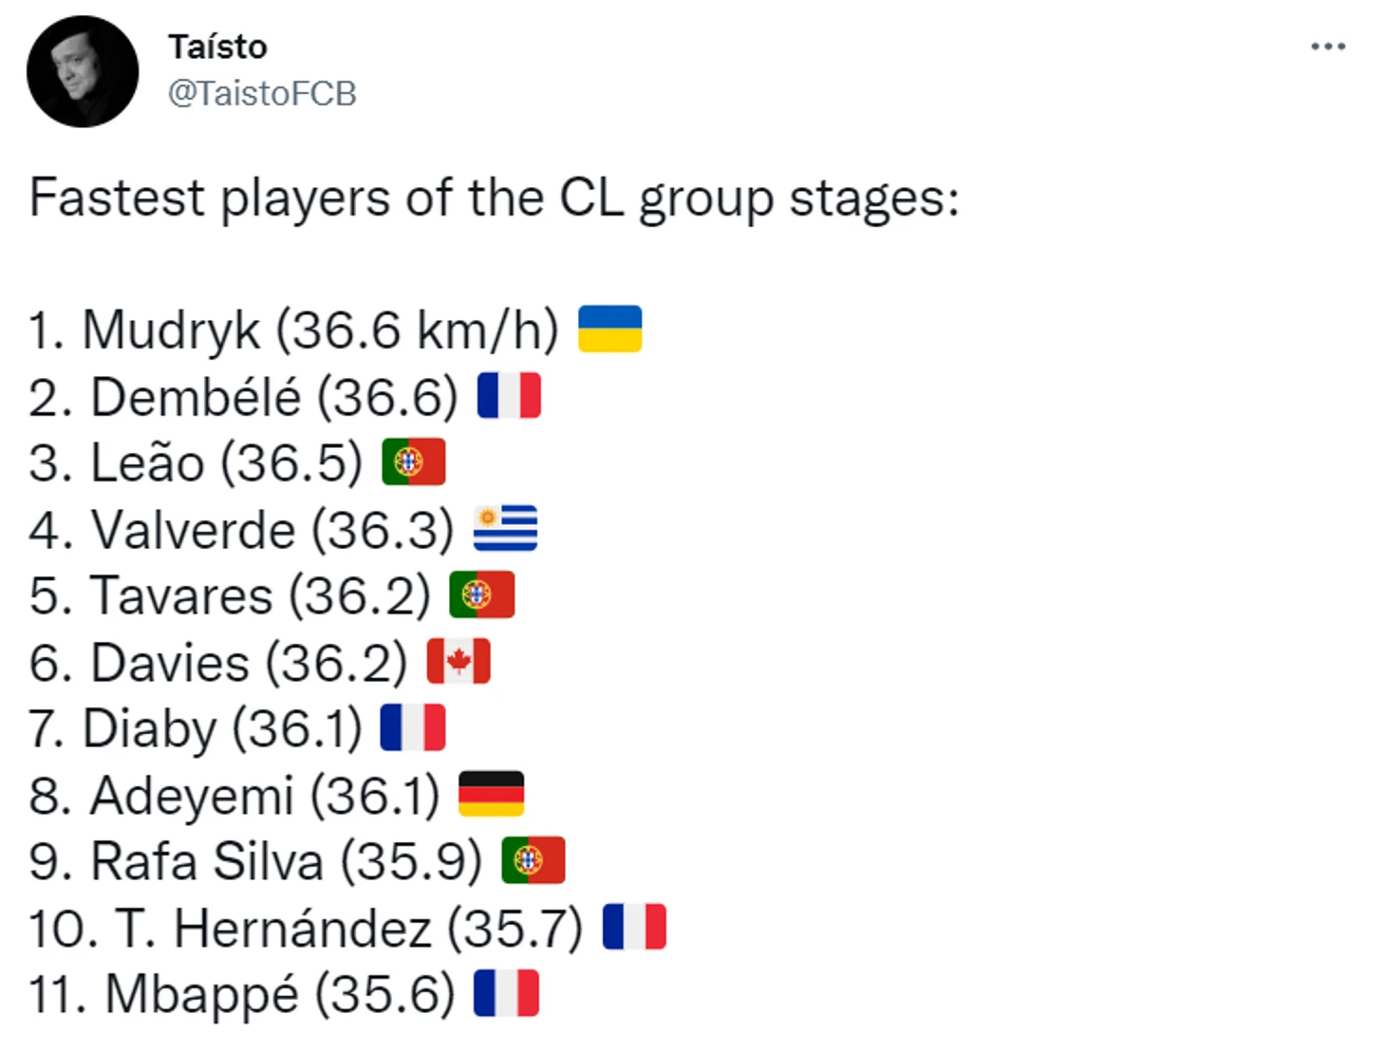Click the Portugal flag next to Rafa Silva
This screenshot has width=1386, height=1053.
click(x=533, y=861)
